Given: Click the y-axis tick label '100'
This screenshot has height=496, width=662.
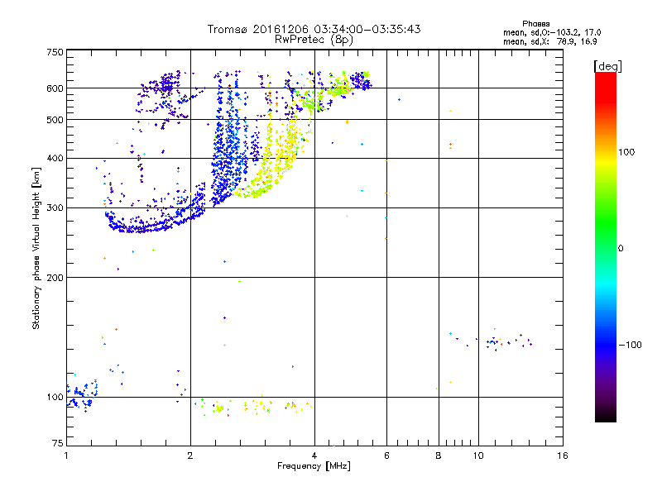Looking at the screenshot, I should click(55, 398).
